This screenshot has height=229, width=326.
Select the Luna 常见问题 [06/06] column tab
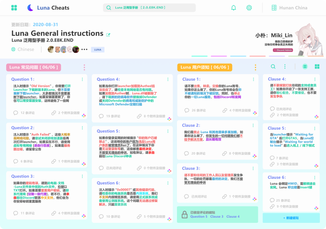pos(34,67)
